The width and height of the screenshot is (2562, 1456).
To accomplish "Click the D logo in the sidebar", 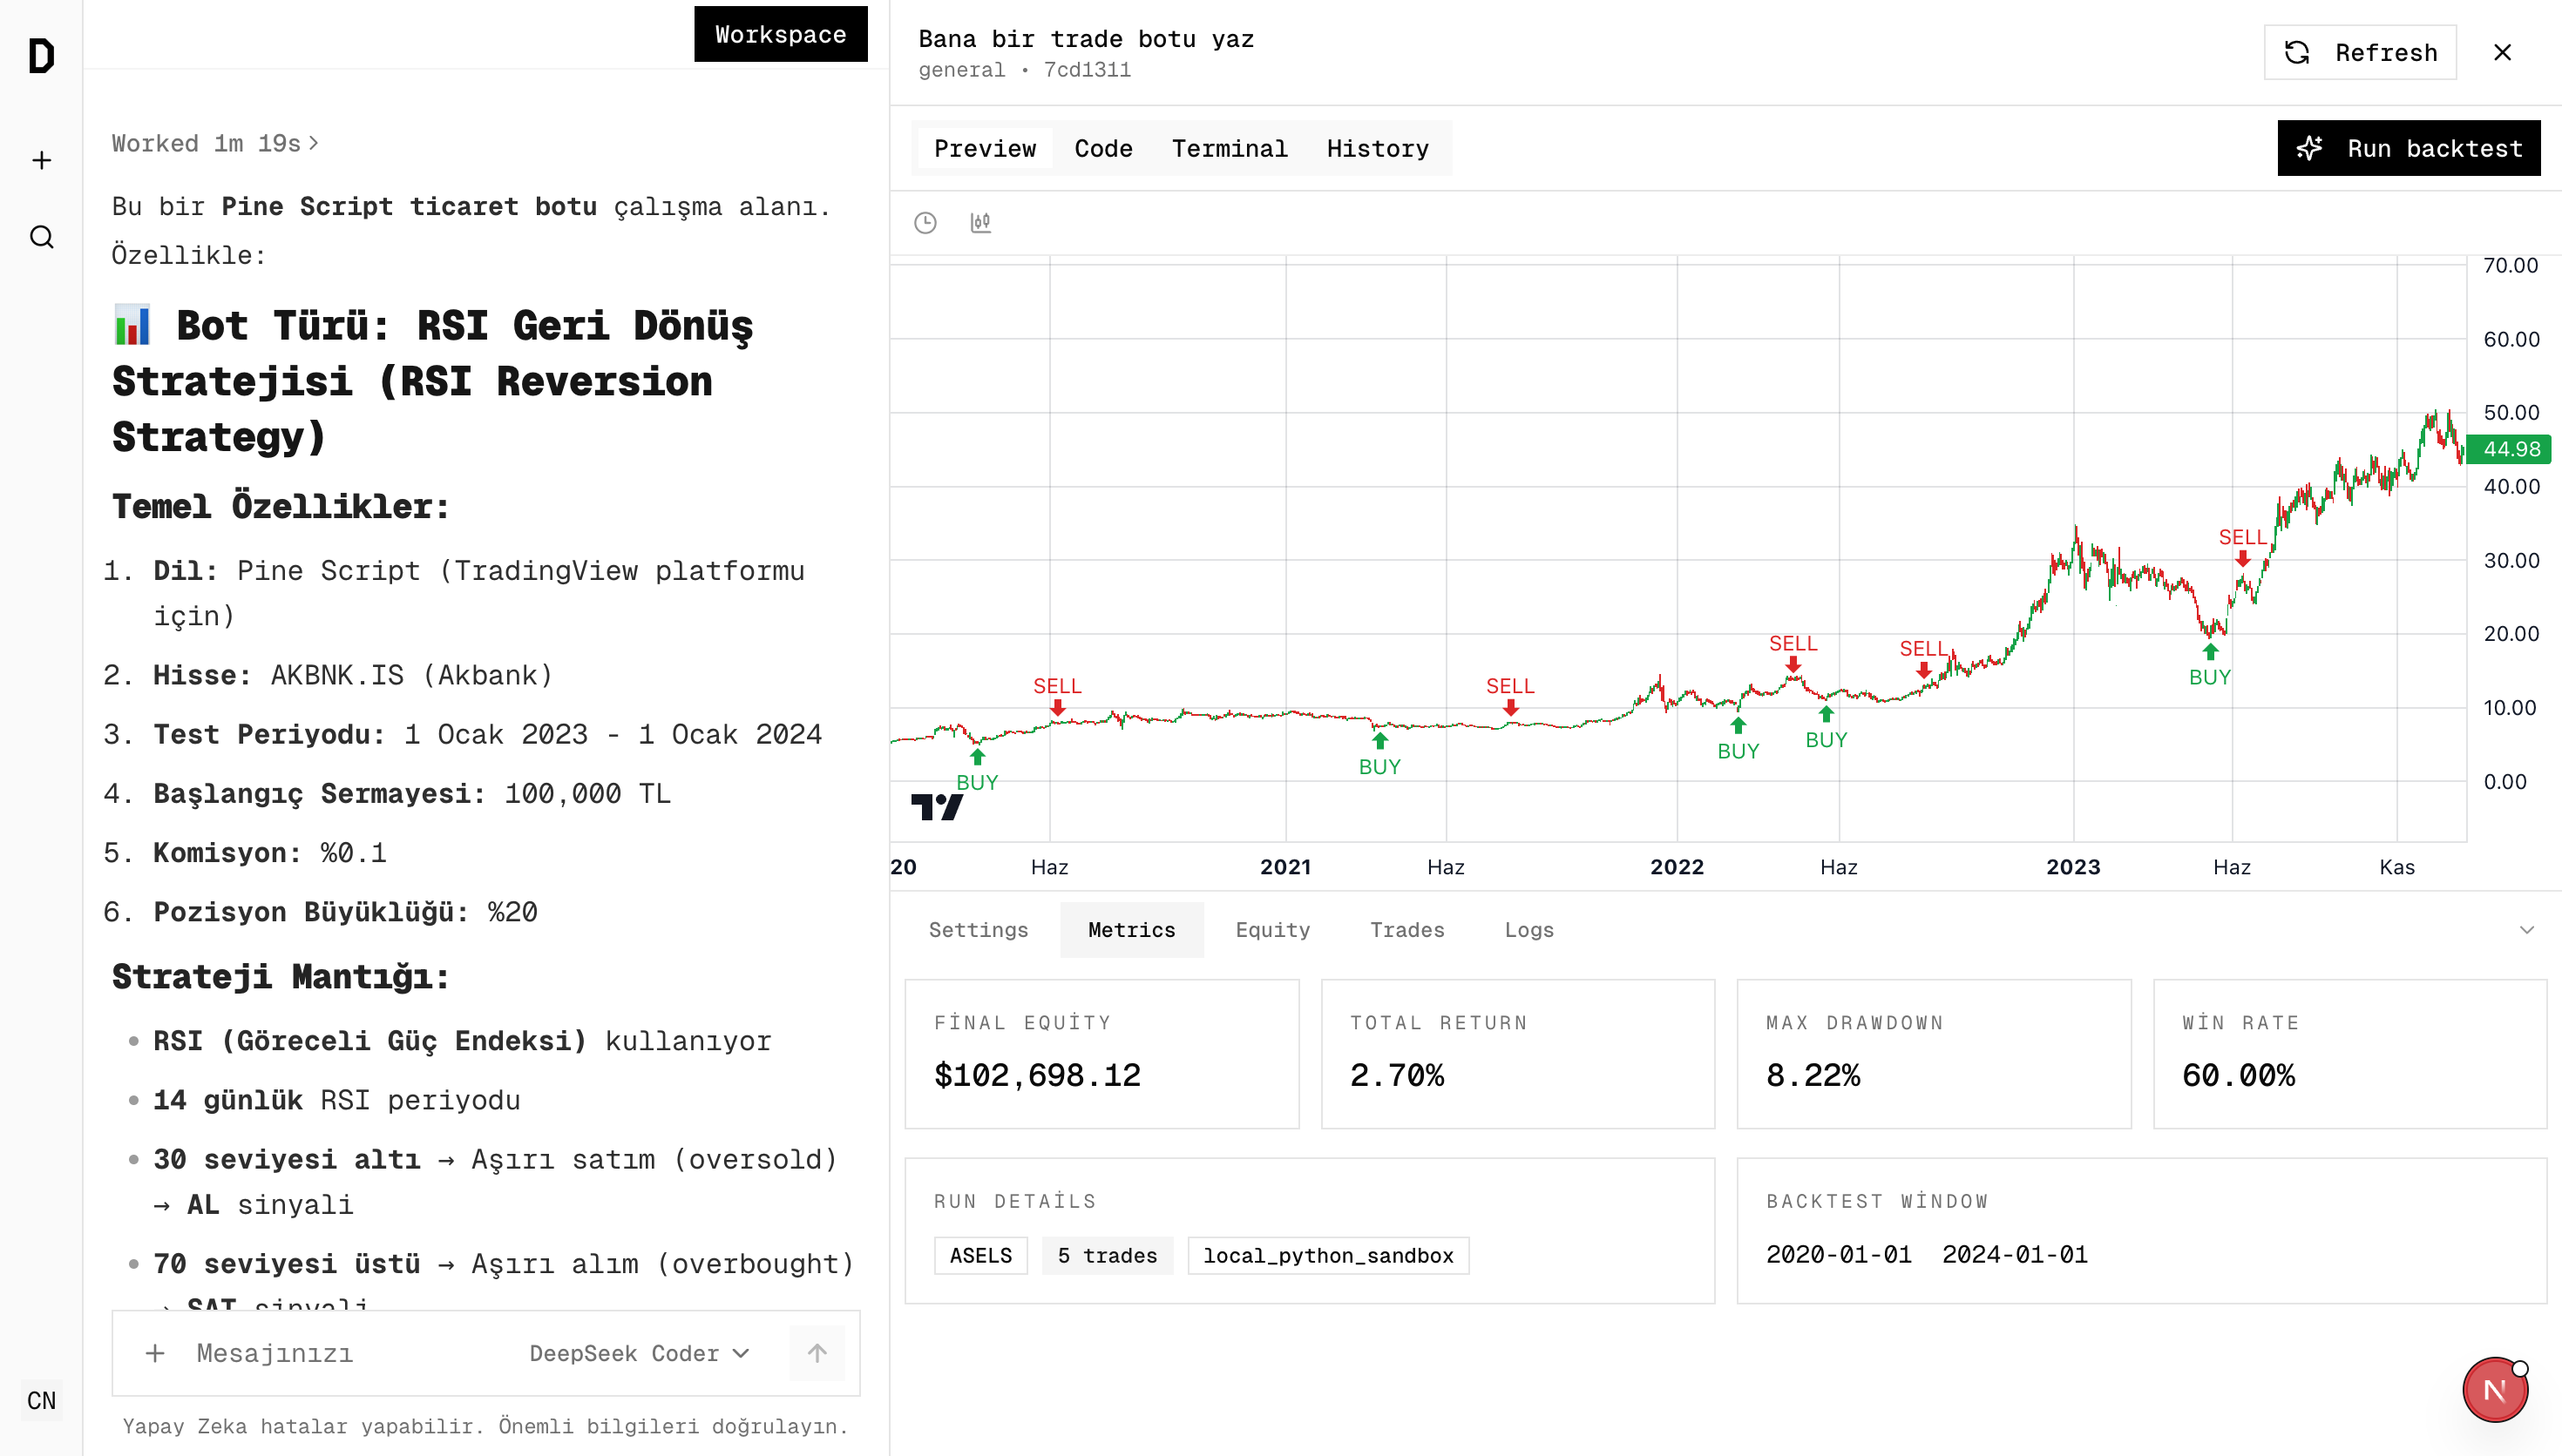I will click(41, 56).
